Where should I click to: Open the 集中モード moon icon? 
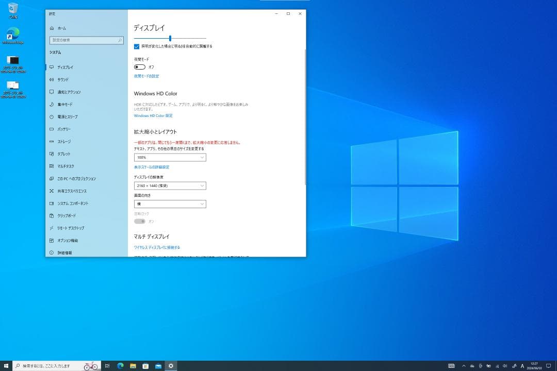pyautogui.click(x=52, y=105)
